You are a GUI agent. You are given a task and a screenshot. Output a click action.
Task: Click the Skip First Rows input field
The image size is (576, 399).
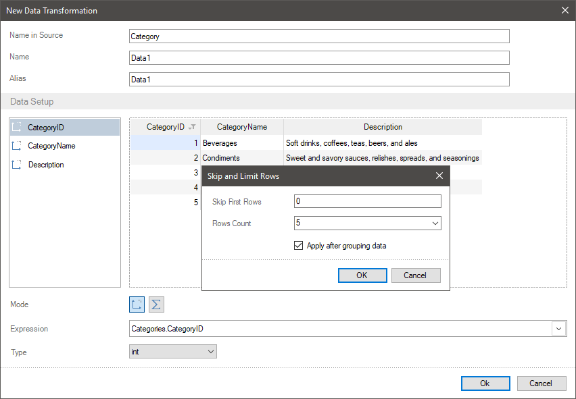point(367,201)
